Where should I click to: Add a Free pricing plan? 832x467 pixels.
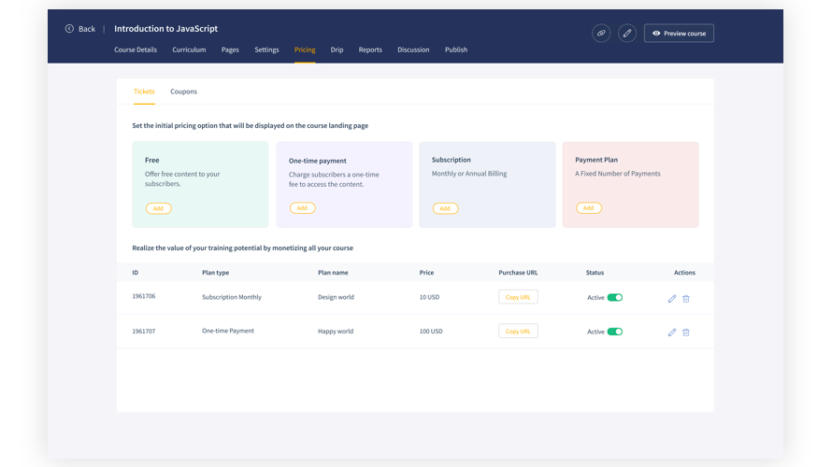(158, 208)
